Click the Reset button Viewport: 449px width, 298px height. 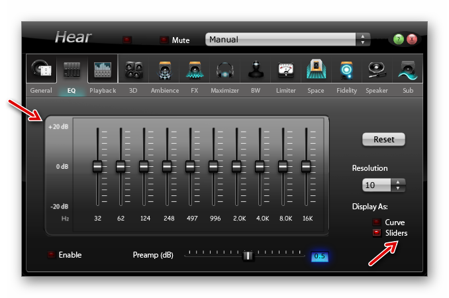click(383, 140)
